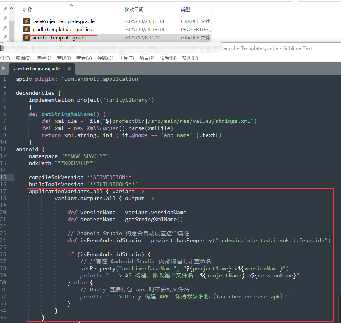Click "**NAMESPACE**" string on line 12

pos(85,156)
